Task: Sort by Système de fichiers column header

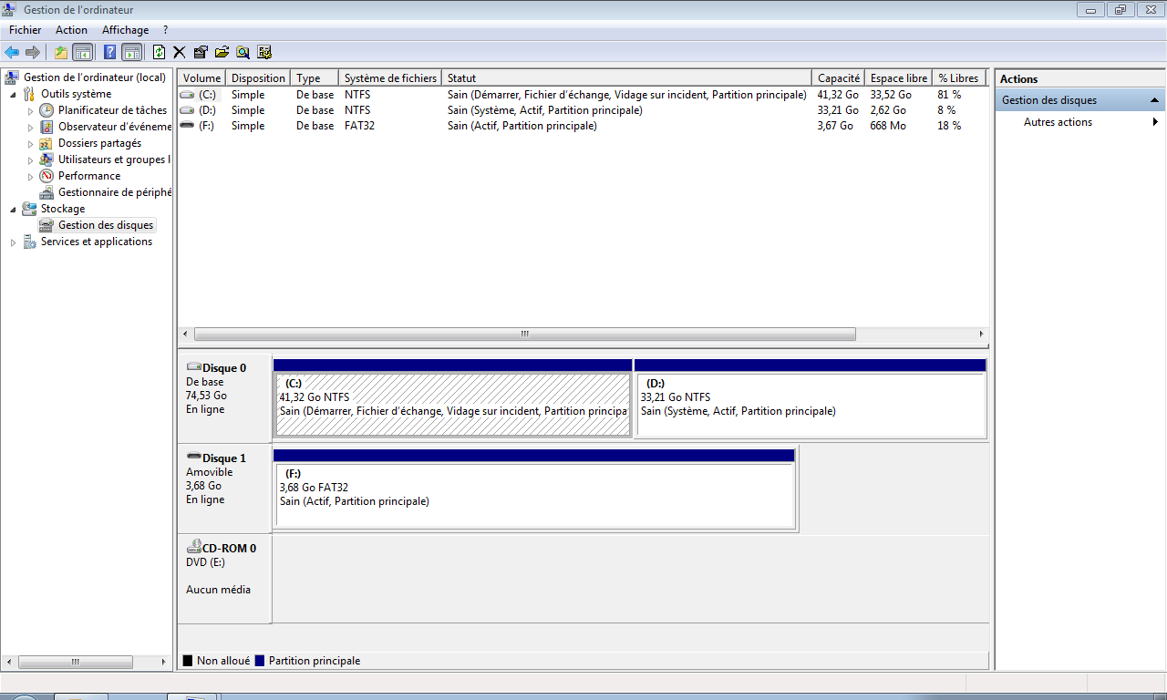Action: 390,78
